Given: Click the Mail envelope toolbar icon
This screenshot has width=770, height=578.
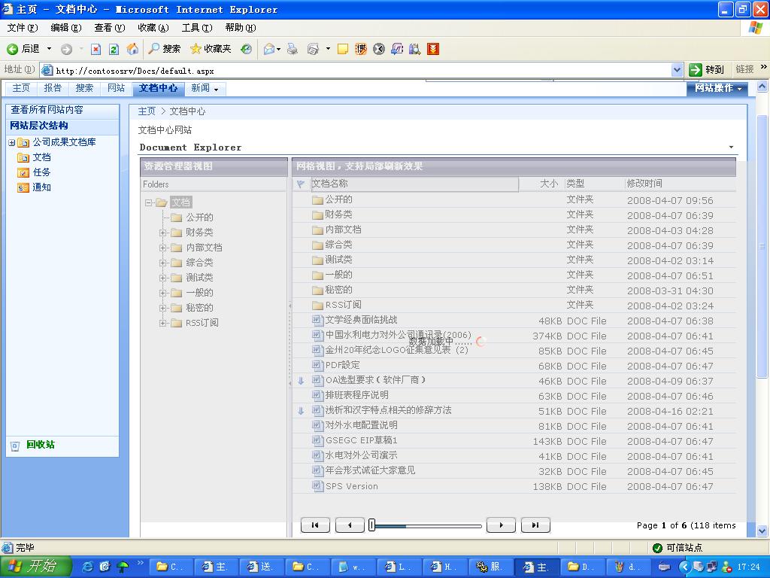Looking at the screenshot, I should pos(268,49).
